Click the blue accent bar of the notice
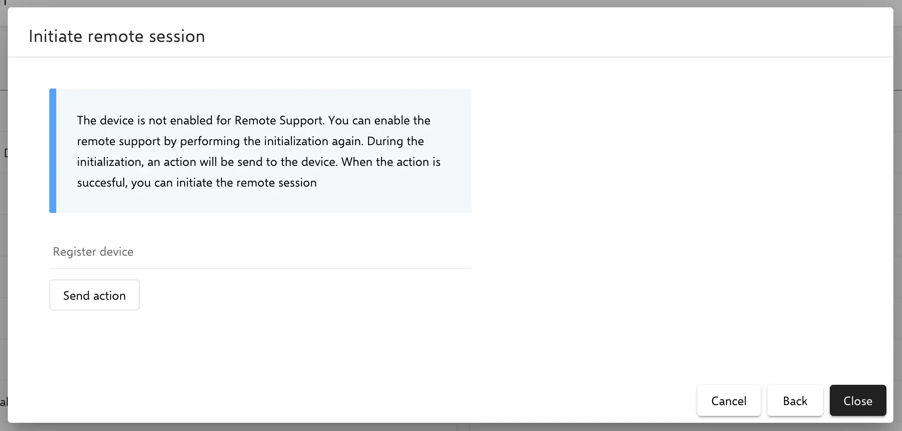The height and width of the screenshot is (431, 902). coord(53,151)
